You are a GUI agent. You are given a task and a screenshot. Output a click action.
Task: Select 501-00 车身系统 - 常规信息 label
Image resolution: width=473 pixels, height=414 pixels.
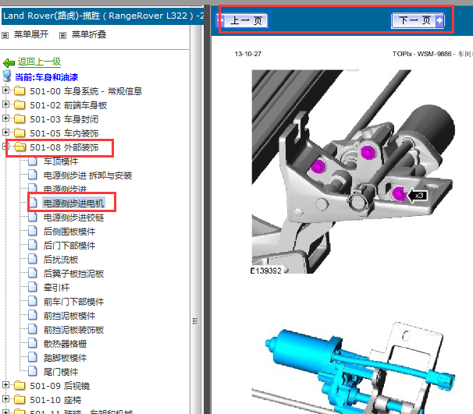(x=86, y=91)
